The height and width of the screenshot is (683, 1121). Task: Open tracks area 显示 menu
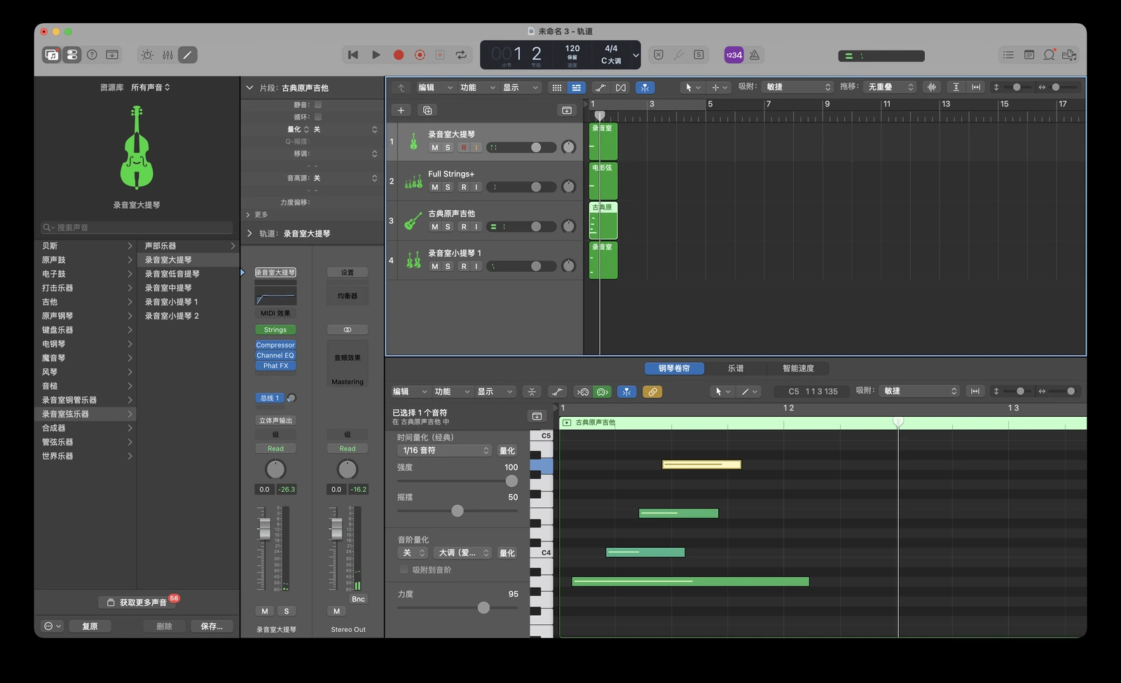(x=520, y=88)
